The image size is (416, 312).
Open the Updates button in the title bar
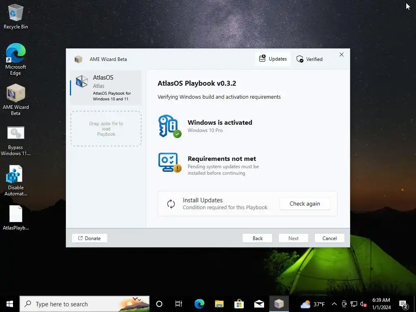(x=273, y=59)
